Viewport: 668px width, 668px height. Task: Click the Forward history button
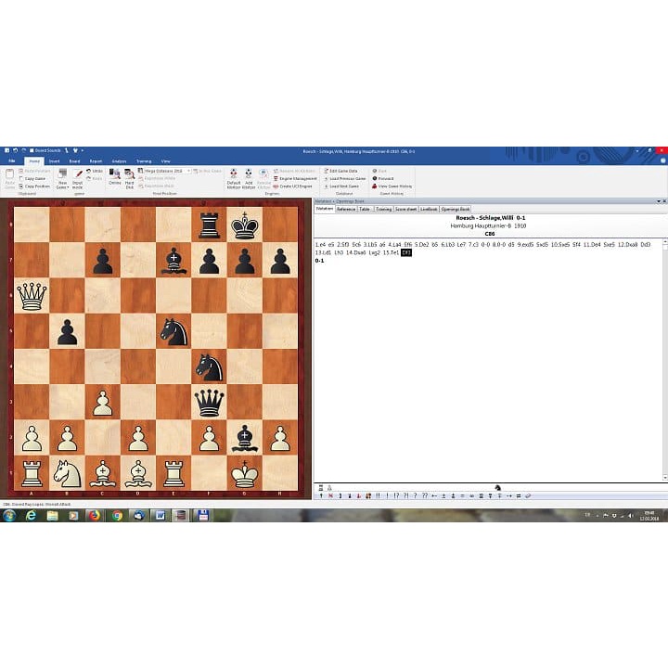click(x=383, y=178)
